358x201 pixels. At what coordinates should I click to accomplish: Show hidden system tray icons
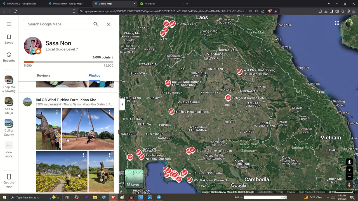328,197
